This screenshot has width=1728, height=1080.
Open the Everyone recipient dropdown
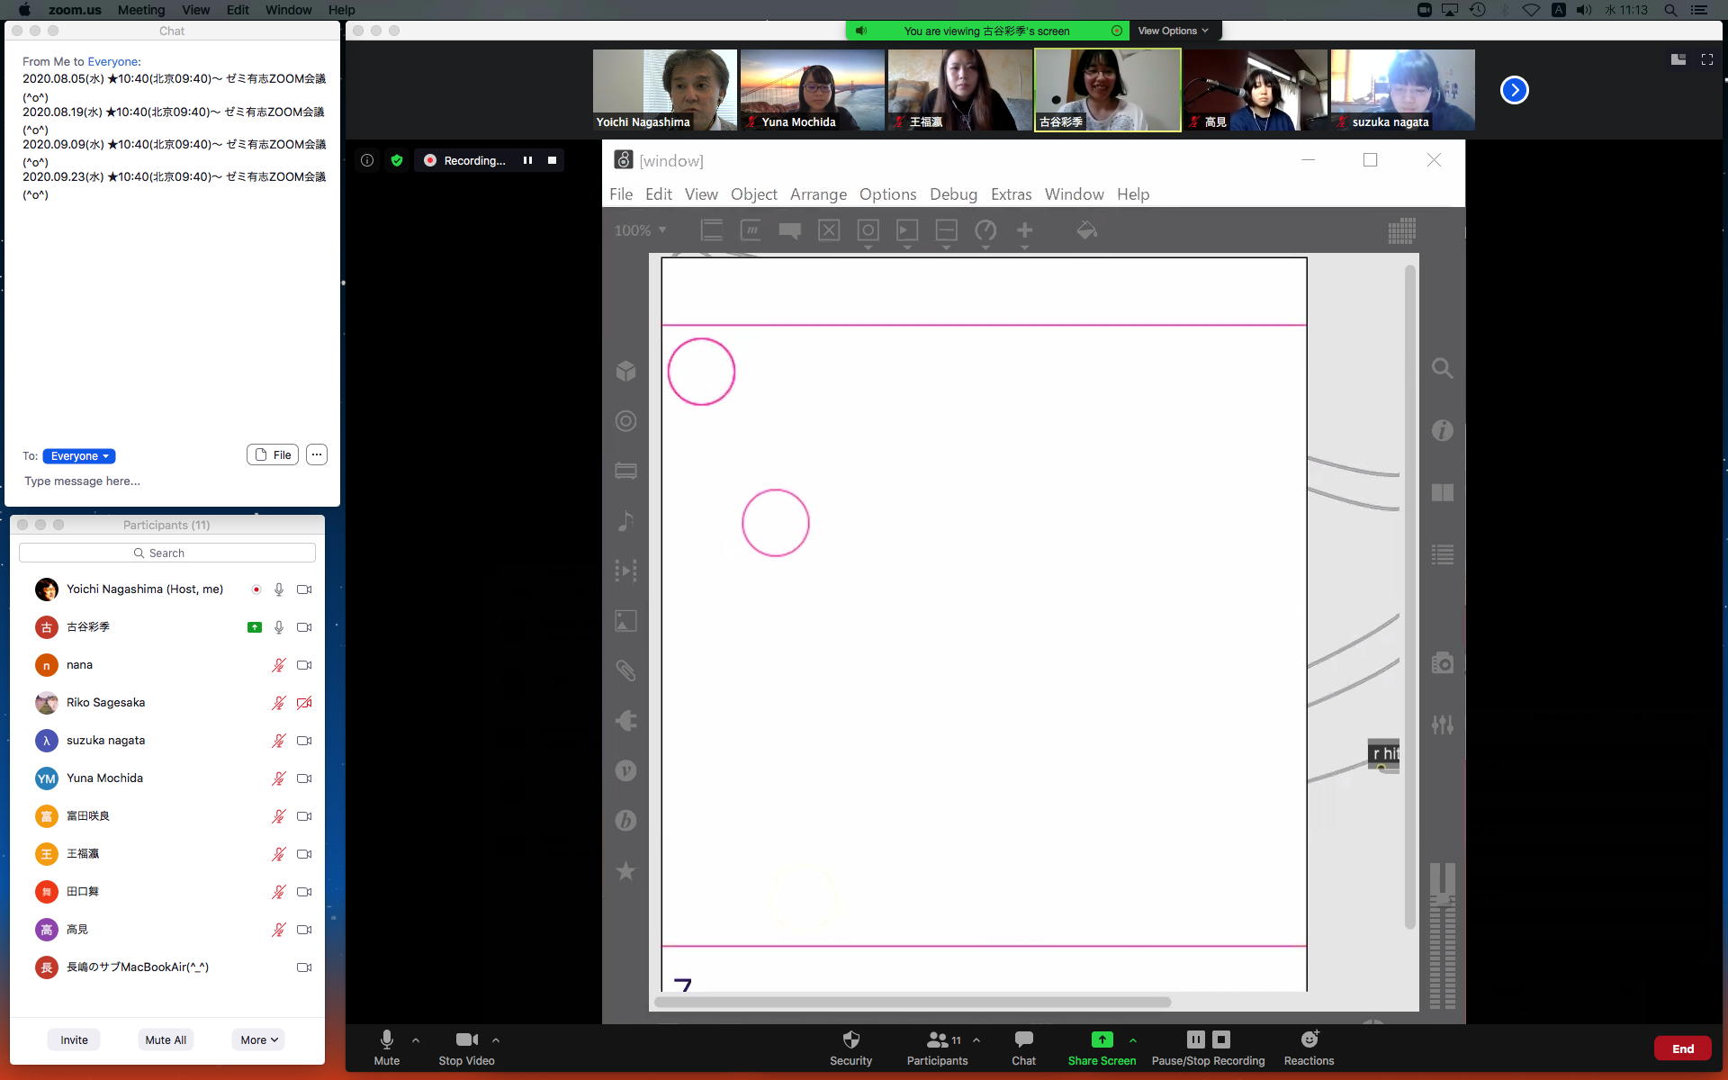(79, 456)
